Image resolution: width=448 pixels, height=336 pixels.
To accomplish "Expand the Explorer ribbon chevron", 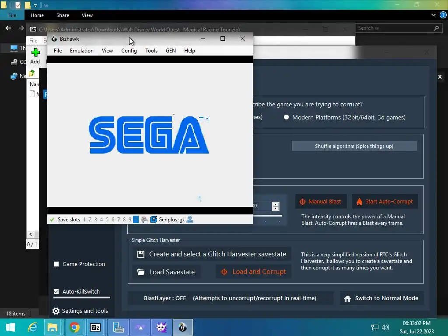I will click(434, 15).
